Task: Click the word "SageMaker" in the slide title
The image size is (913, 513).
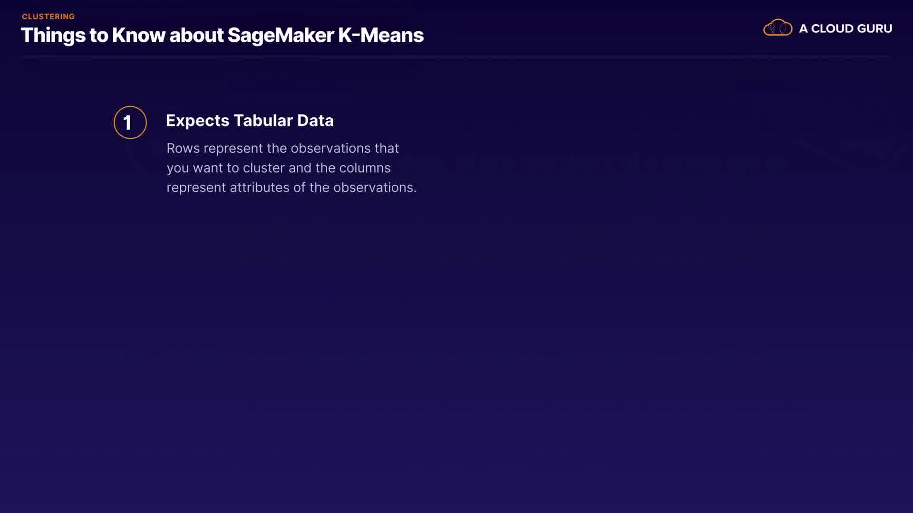Action: [281, 35]
